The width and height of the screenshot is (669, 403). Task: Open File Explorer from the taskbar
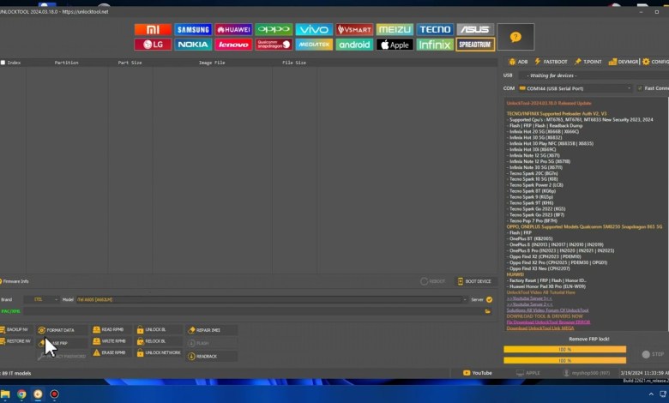(5, 394)
